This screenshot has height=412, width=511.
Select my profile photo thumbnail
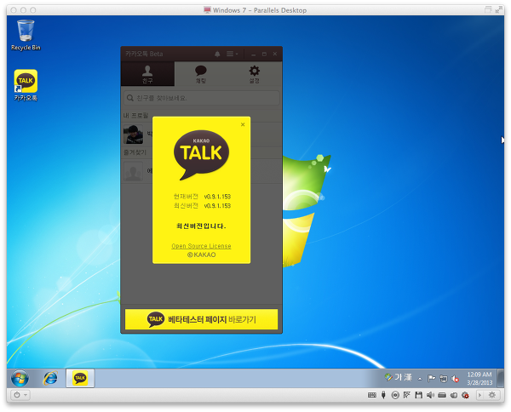click(x=133, y=134)
